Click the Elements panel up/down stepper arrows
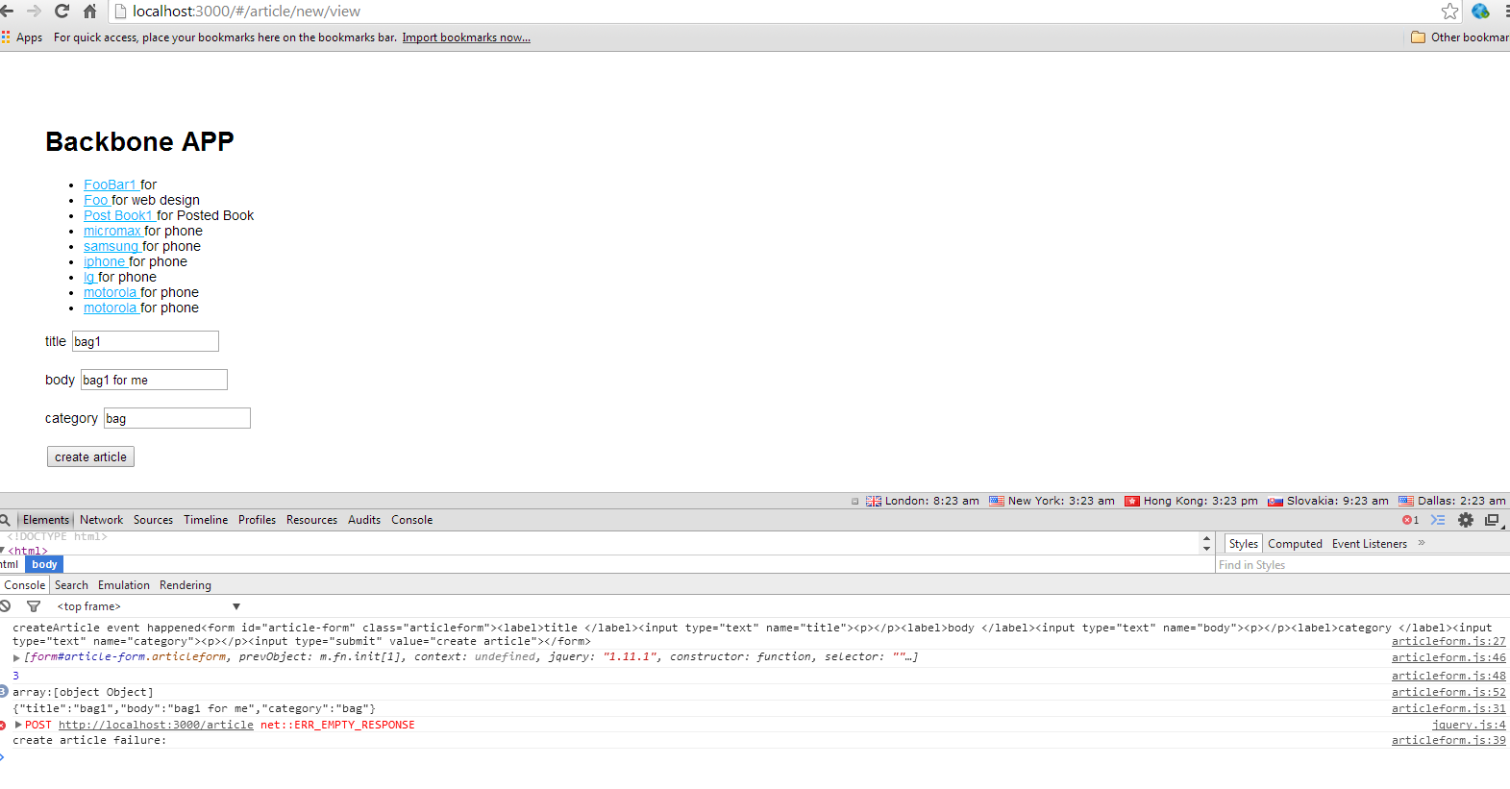1510x789 pixels. (1206, 543)
